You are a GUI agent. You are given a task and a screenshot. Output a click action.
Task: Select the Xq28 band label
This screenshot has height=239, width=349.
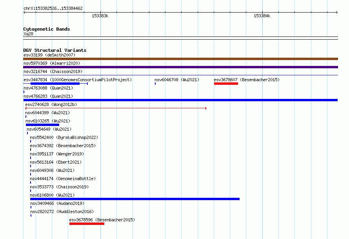point(28,34)
